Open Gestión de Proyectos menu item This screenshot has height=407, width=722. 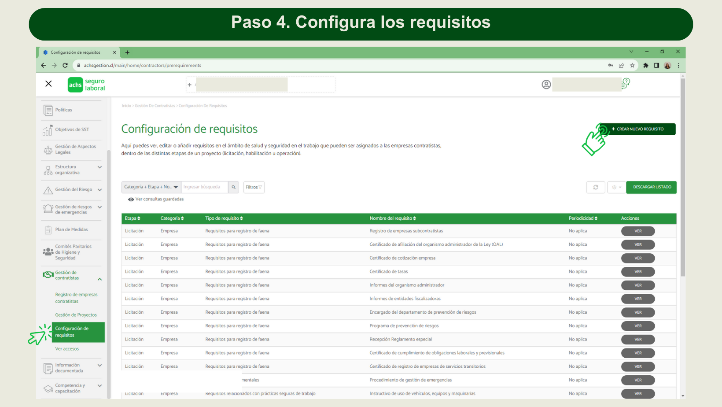tap(76, 315)
